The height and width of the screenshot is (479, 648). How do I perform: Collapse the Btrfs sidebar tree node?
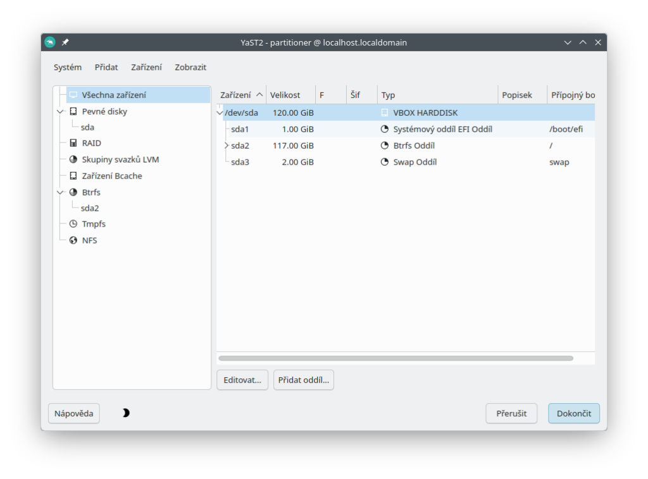click(61, 192)
